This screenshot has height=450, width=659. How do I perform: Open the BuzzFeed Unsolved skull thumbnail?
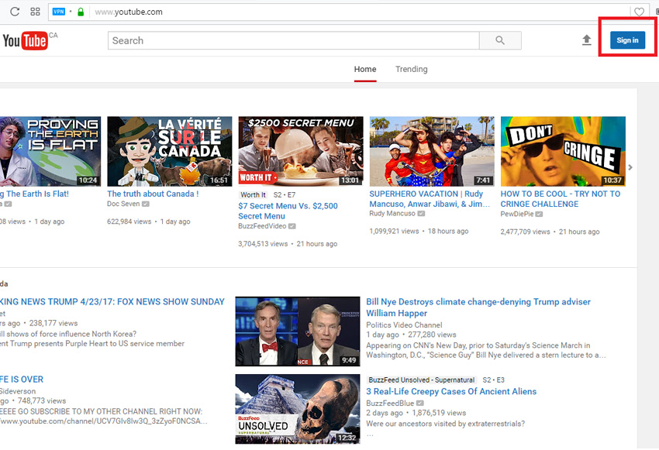point(298,409)
